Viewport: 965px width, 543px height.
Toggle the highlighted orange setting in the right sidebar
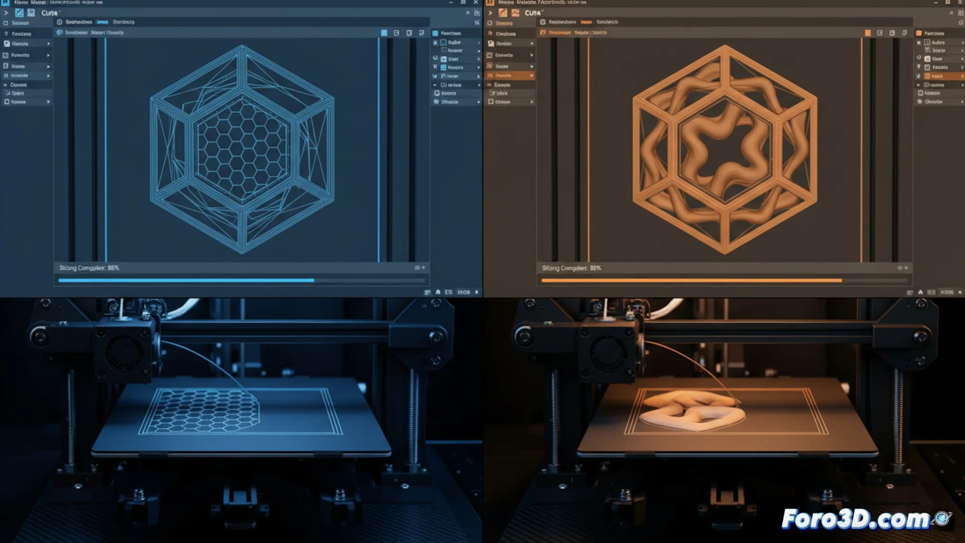coord(942,75)
